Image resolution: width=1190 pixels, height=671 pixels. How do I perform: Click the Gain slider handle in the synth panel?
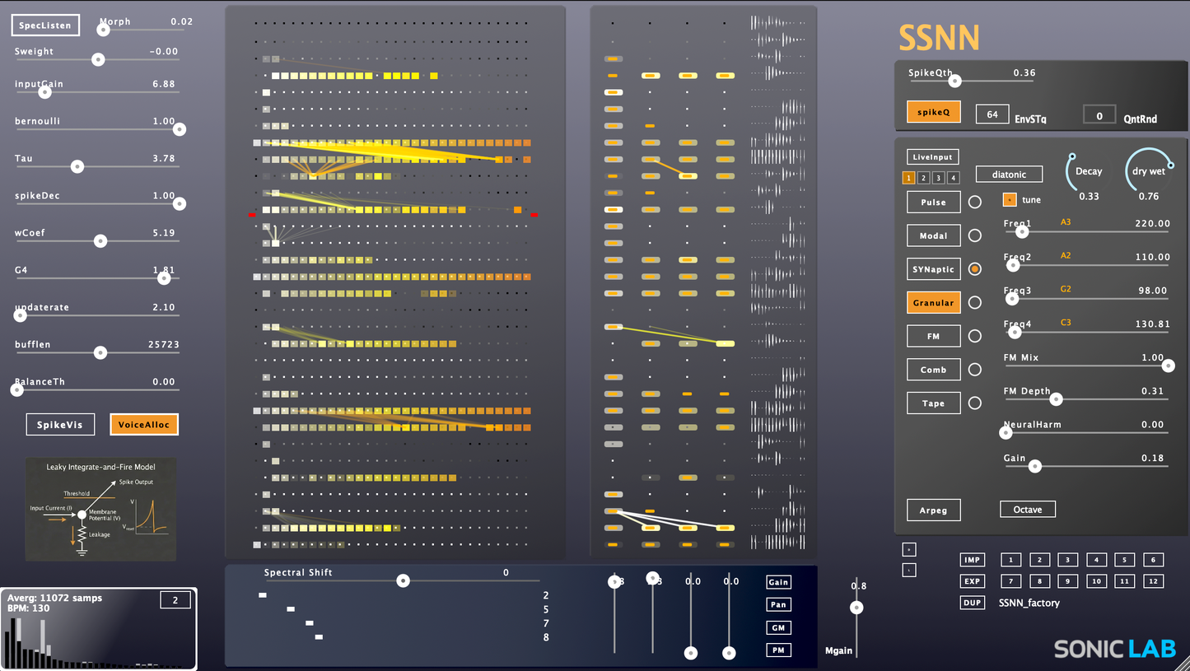1035,466
